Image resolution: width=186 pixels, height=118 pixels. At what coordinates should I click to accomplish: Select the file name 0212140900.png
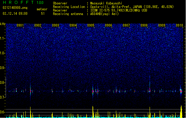[x=15, y=8]
